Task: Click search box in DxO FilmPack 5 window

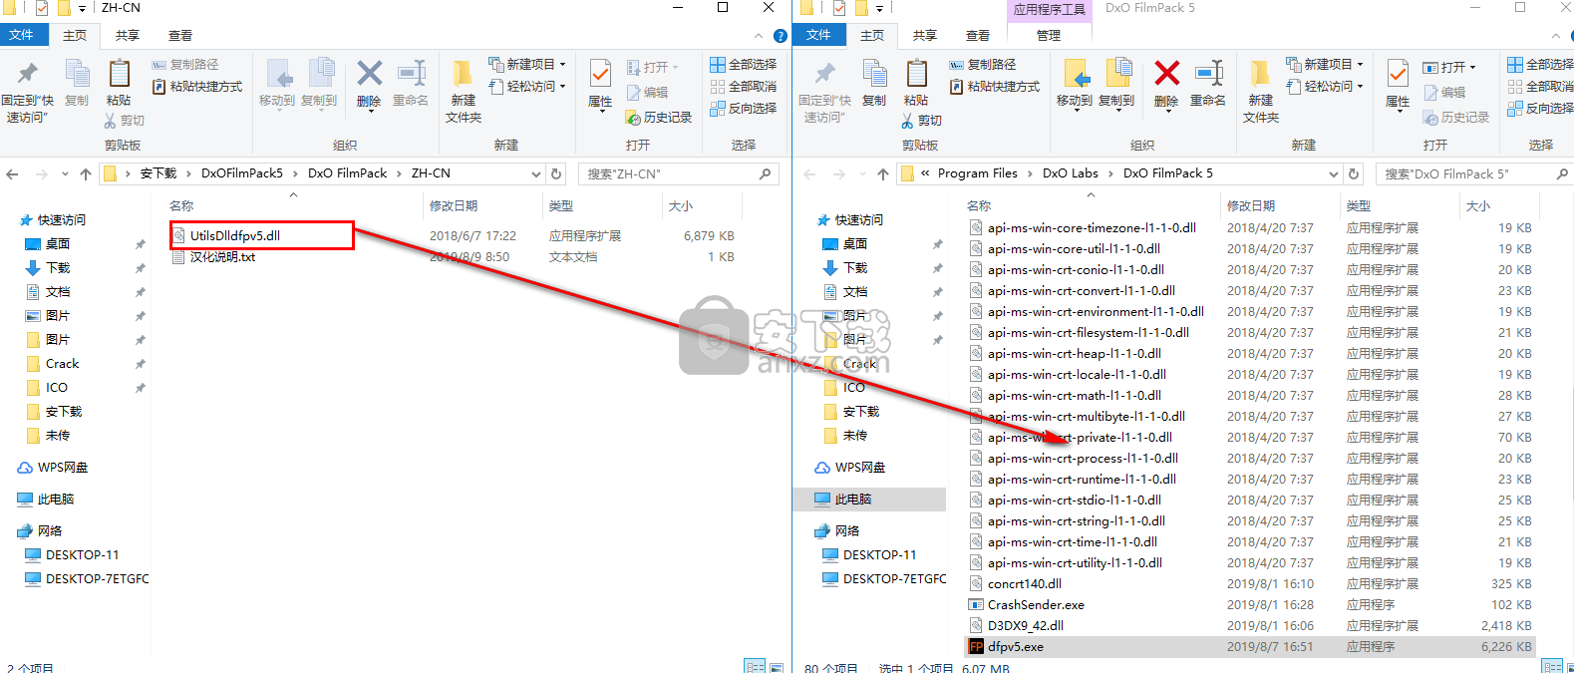Action: click(x=1473, y=173)
